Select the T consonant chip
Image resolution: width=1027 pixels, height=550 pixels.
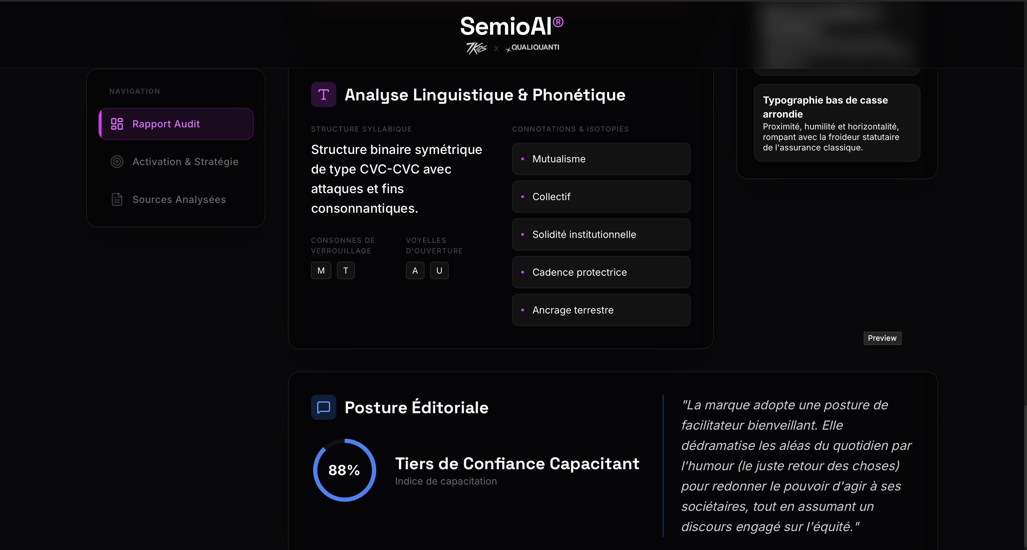click(346, 271)
